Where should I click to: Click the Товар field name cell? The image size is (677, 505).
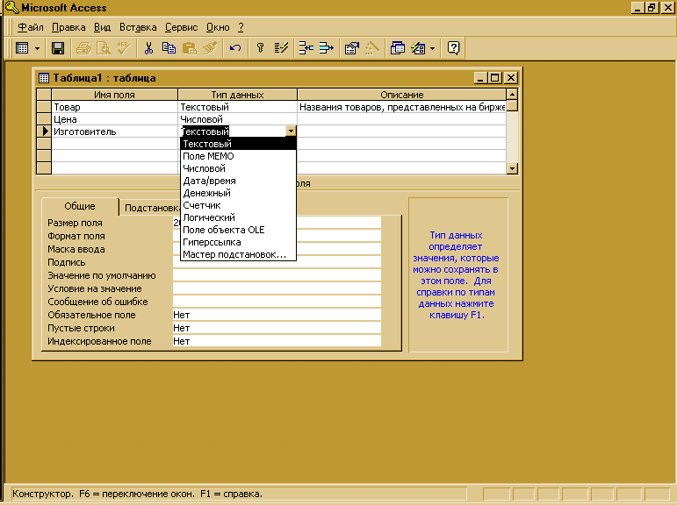pyautogui.click(x=114, y=107)
